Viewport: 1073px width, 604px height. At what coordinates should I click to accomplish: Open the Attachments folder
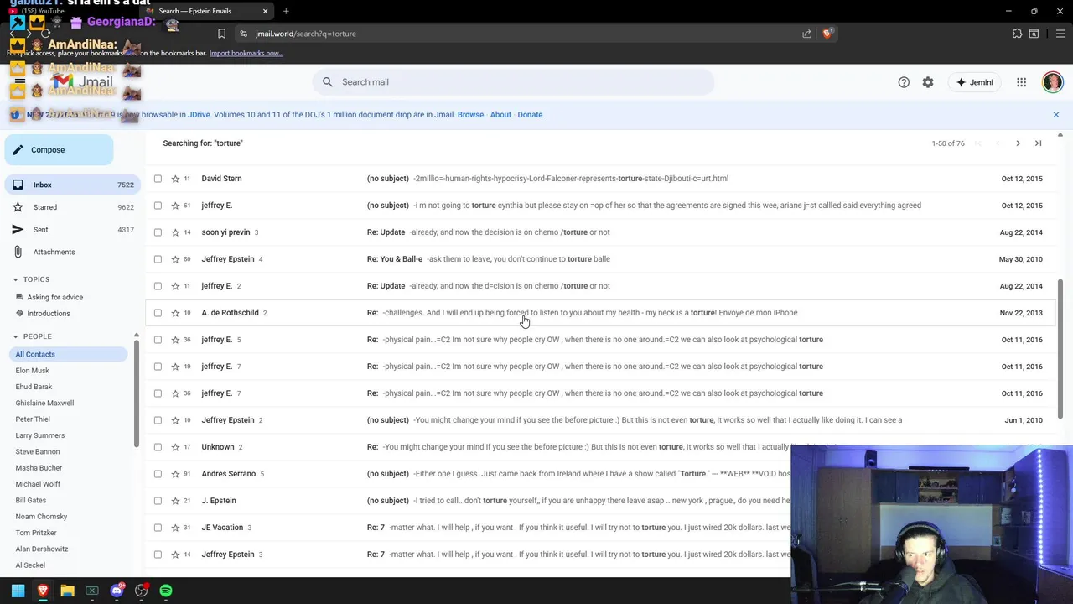71,252
